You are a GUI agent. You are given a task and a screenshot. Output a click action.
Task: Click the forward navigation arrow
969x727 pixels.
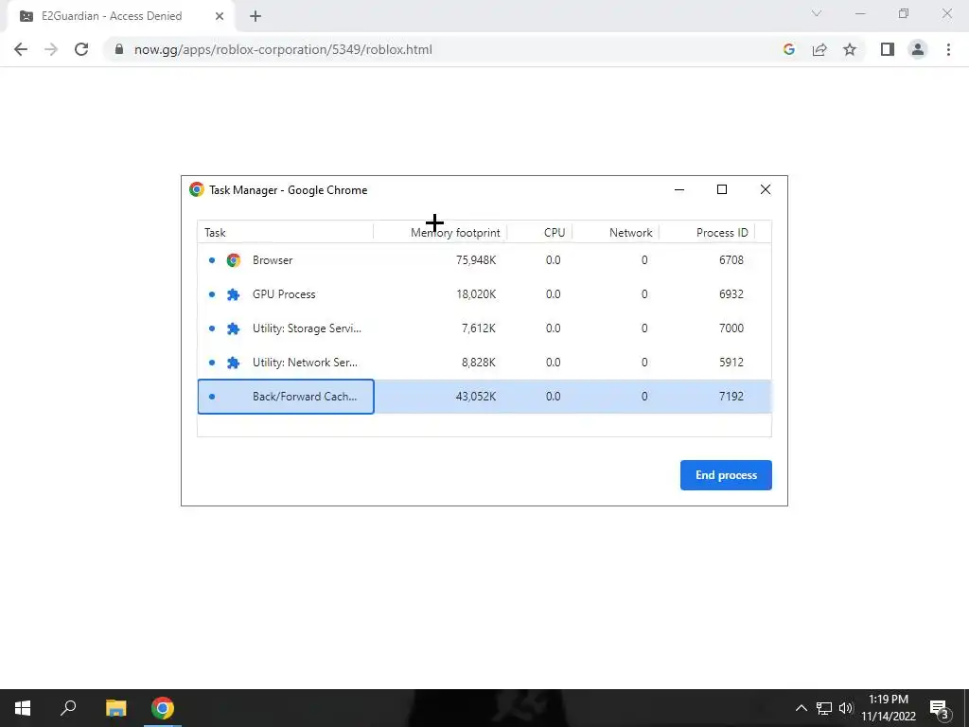click(x=51, y=49)
